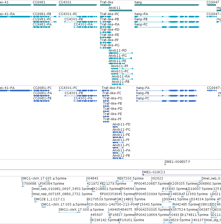221x224 pixels.
Task: Select the Traf-like-RG transcript
Action: coord(106,48)
